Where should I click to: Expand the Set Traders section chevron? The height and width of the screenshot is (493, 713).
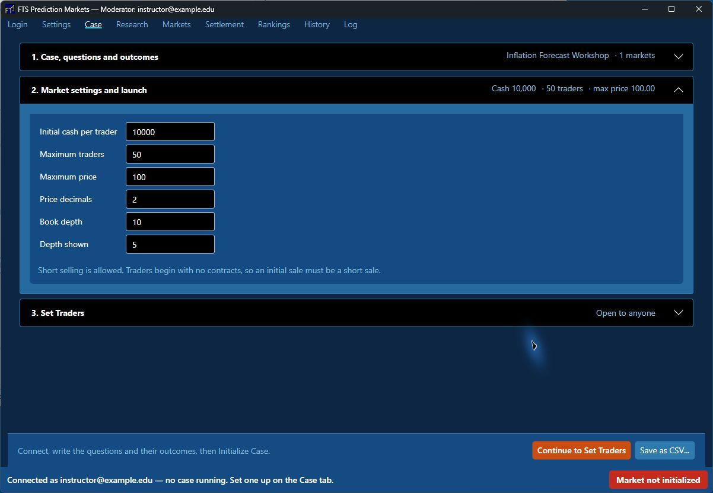tap(679, 313)
